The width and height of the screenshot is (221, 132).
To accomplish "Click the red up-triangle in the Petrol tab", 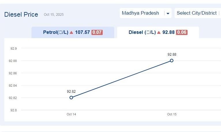I will [x=71, y=32].
